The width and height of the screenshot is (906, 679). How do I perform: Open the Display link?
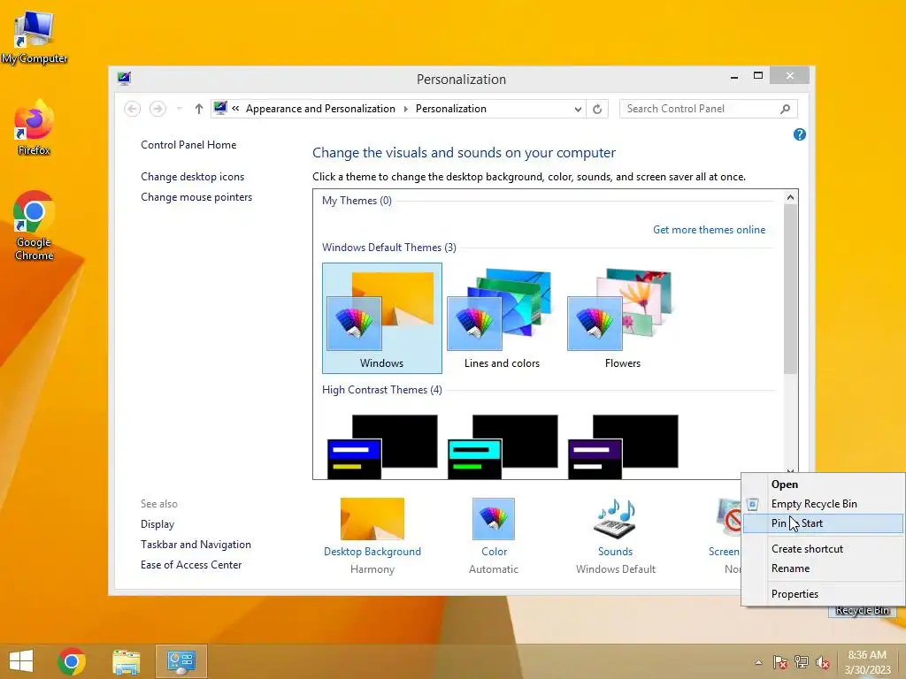[157, 524]
